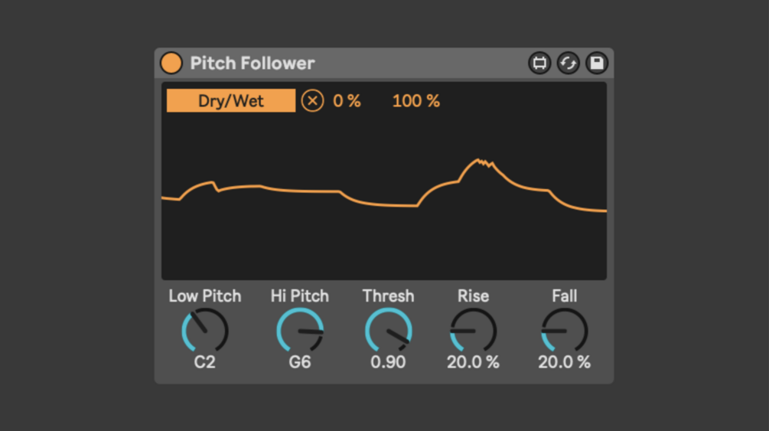This screenshot has width=769, height=431.
Task: Select the Fall 20.0 % value
Action: (564, 362)
